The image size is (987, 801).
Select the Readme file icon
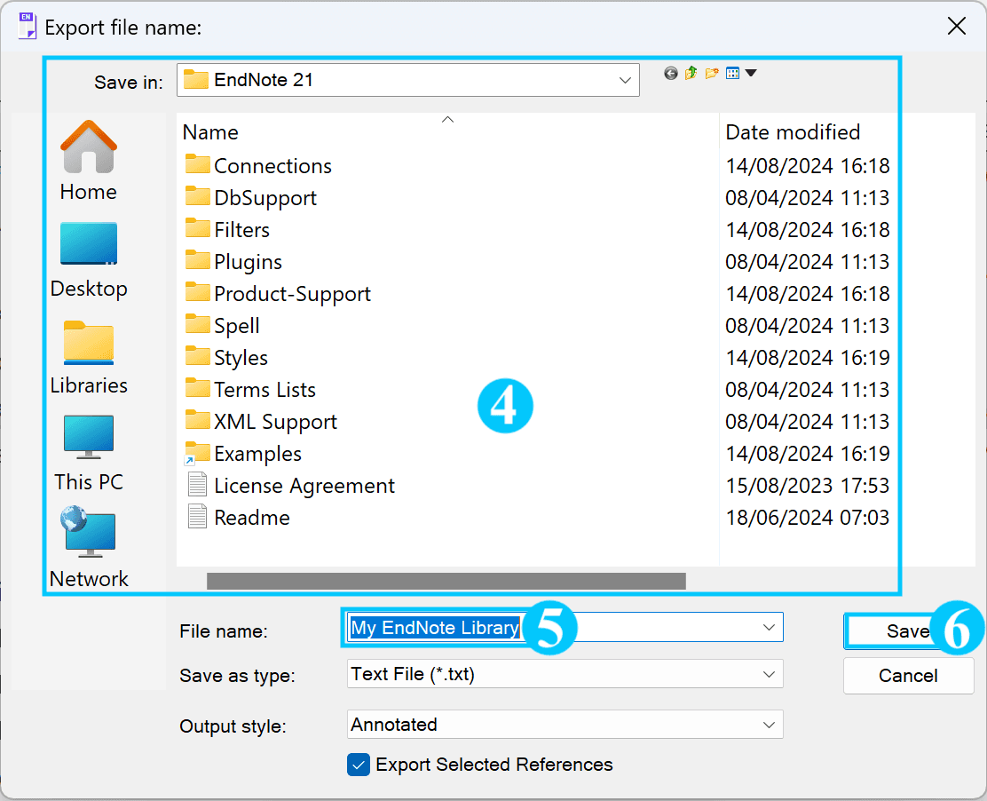click(198, 517)
